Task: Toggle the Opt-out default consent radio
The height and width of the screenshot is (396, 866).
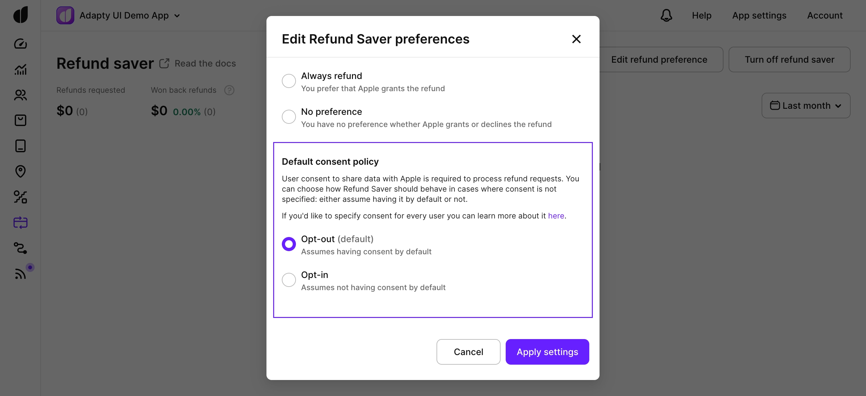Action: coord(289,243)
